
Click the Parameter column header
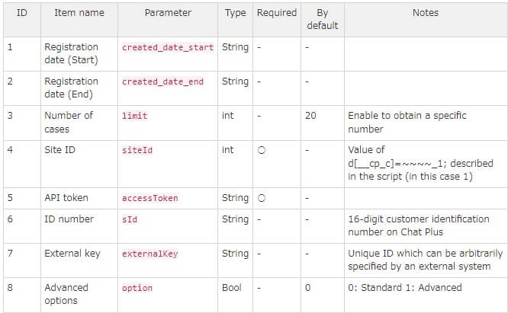[x=168, y=13]
